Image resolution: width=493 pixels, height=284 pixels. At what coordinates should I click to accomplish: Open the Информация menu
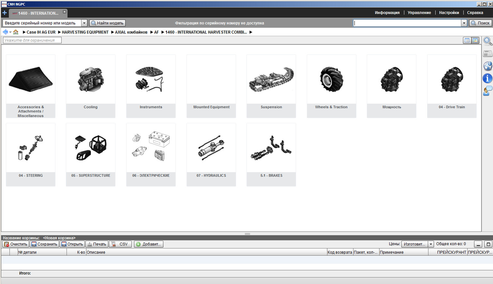point(387,13)
